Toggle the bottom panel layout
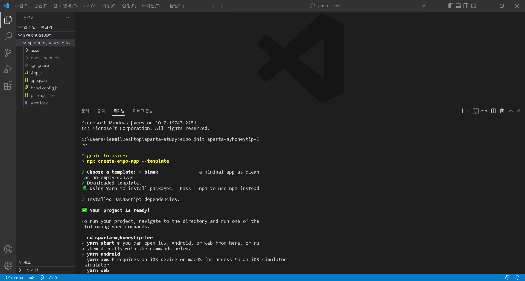Image resolution: width=525 pixels, height=281 pixels. (459, 6)
